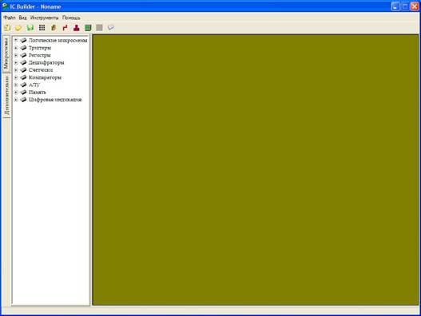Expand the Память category
This screenshot has width=421, height=316.
coord(16,92)
